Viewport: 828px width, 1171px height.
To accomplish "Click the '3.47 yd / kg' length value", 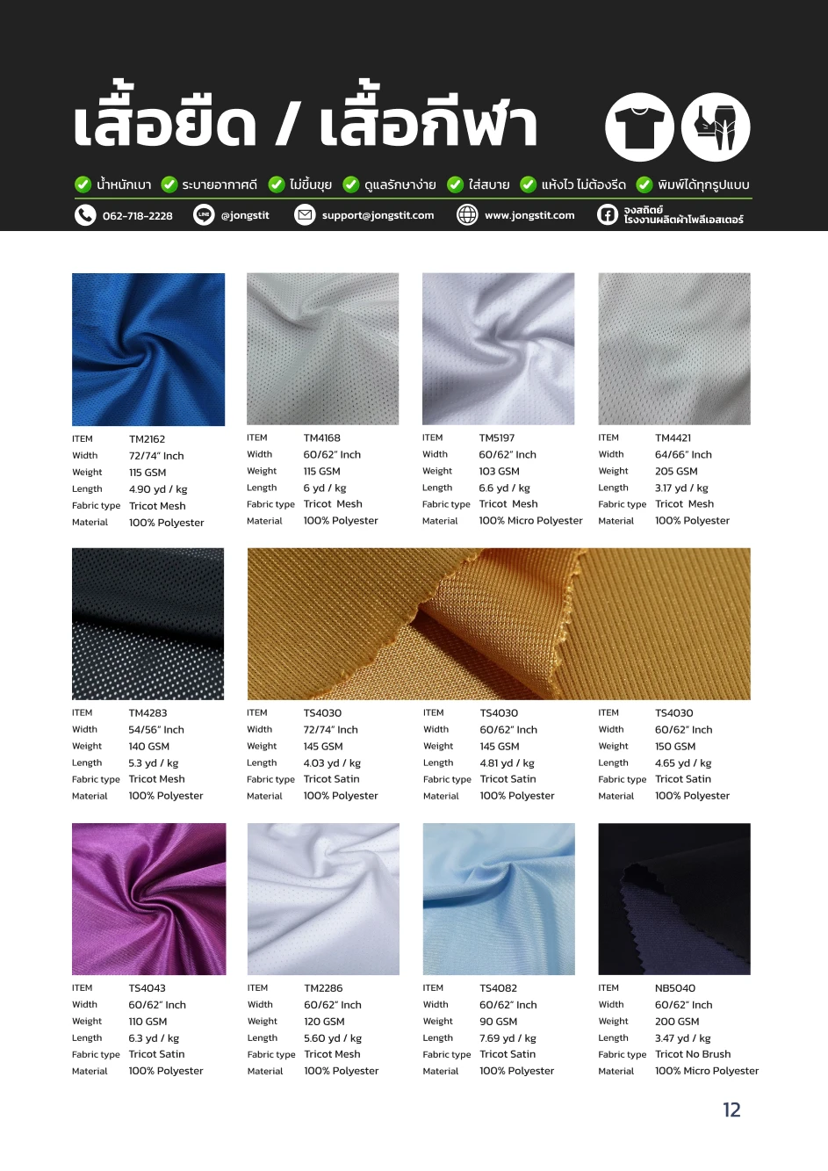I will 683,1038.
